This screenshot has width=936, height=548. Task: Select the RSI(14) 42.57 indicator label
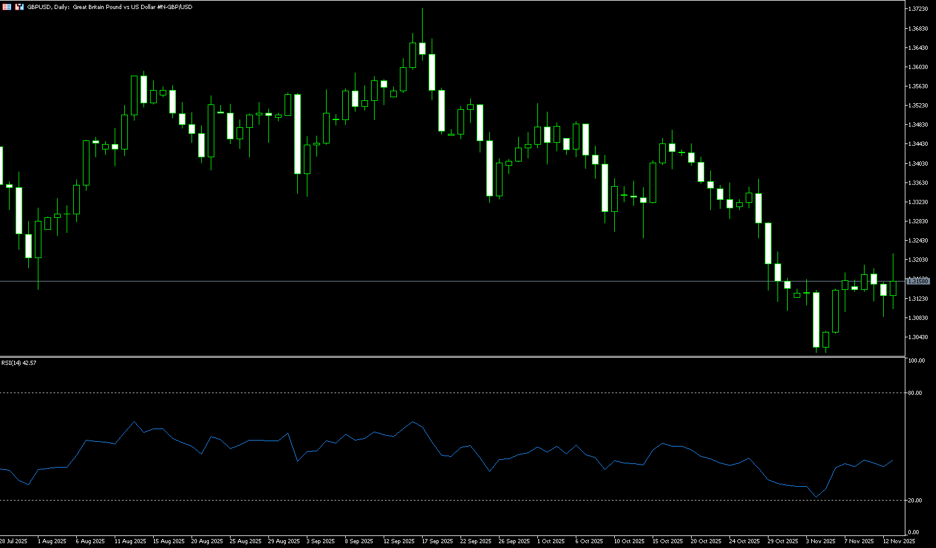tap(19, 363)
